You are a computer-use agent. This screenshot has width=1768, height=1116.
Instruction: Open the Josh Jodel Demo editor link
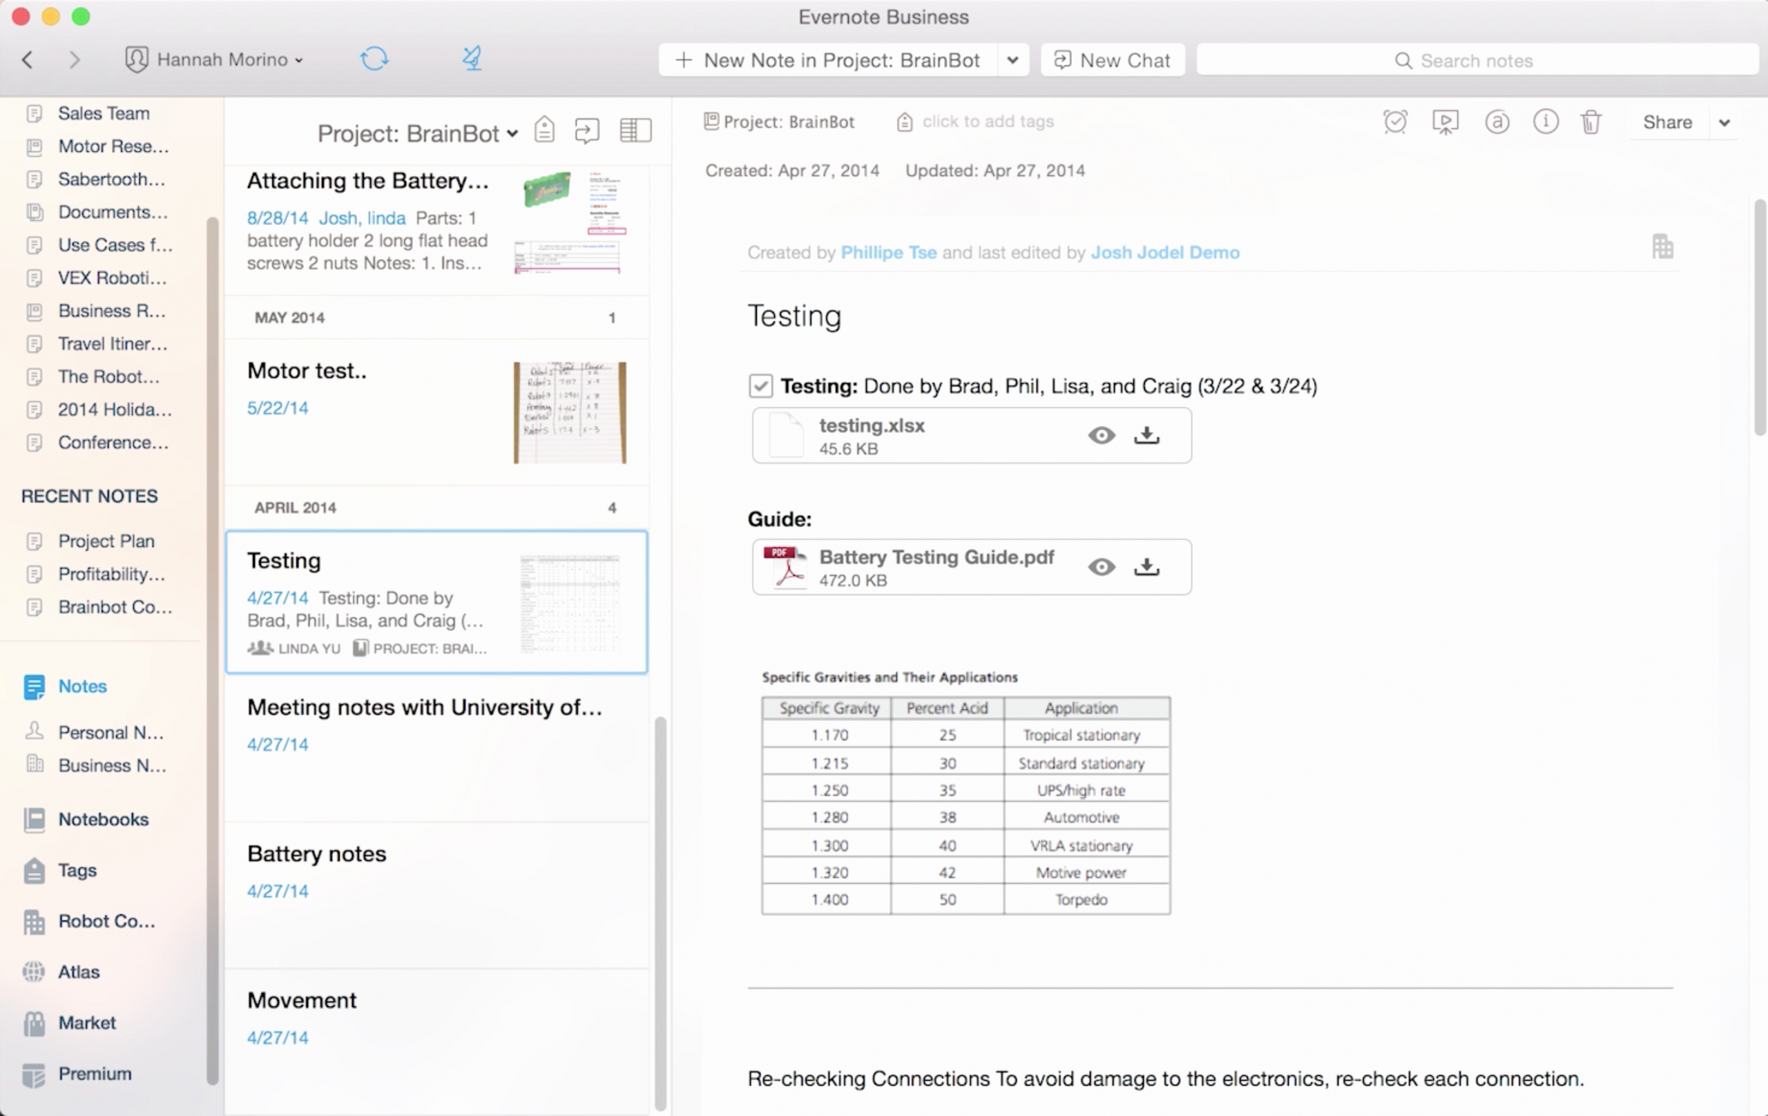pos(1164,253)
